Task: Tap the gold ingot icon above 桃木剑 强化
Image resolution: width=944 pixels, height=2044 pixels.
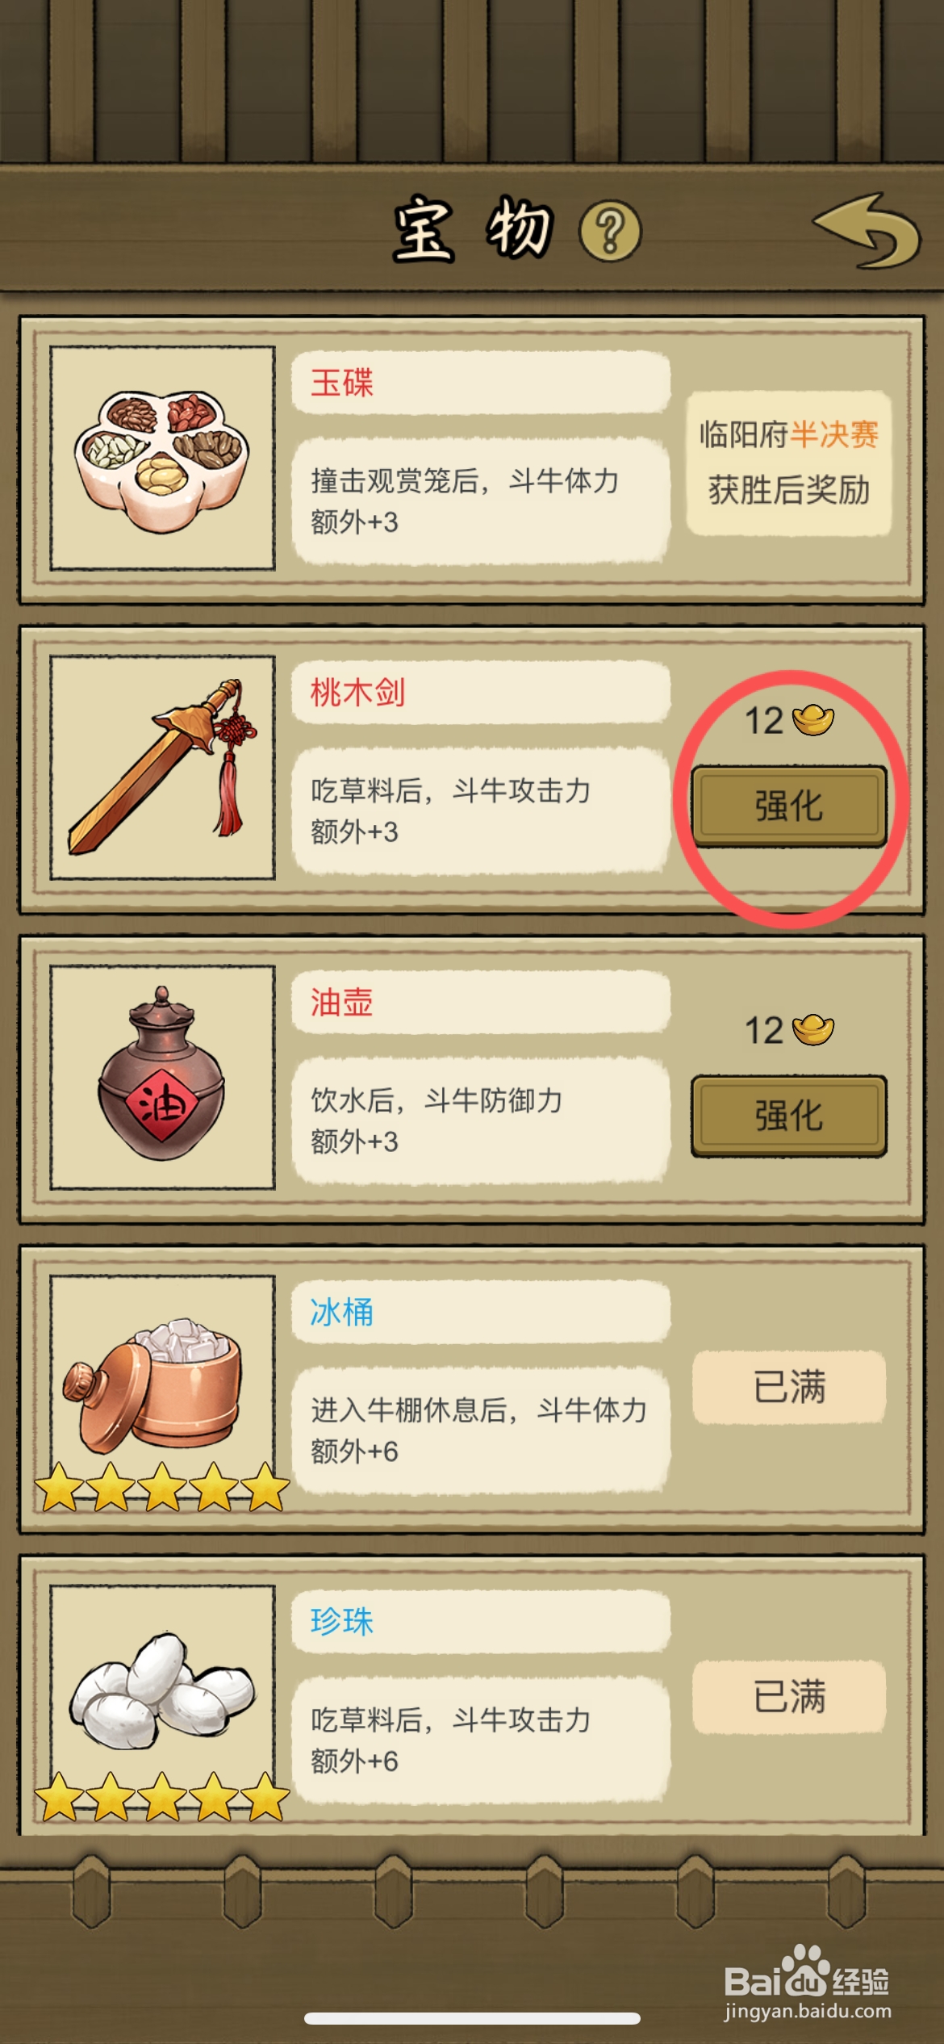Action: [x=813, y=719]
